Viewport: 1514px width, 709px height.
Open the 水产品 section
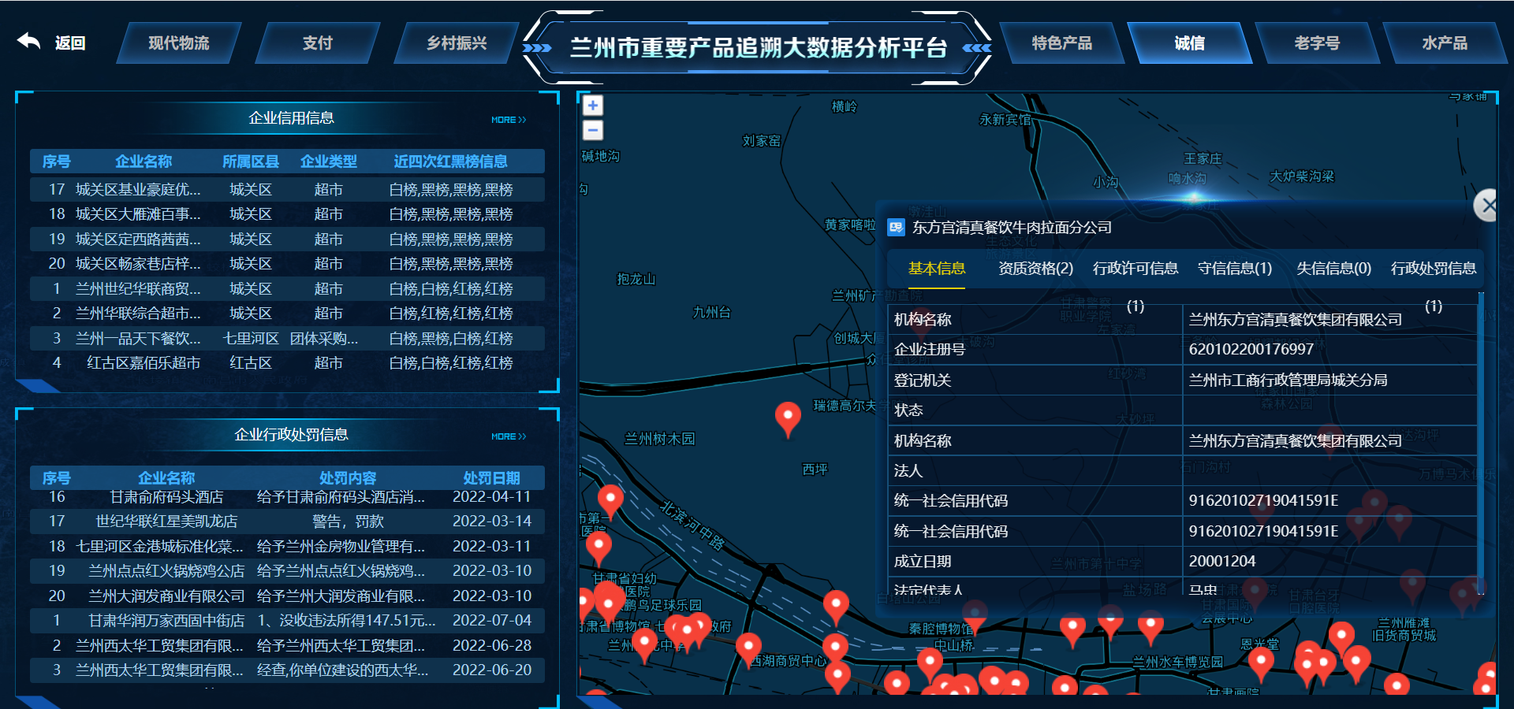1445,43
